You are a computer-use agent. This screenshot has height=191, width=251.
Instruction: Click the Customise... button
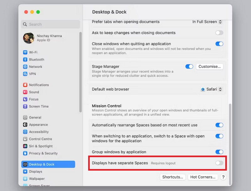coord(210,66)
